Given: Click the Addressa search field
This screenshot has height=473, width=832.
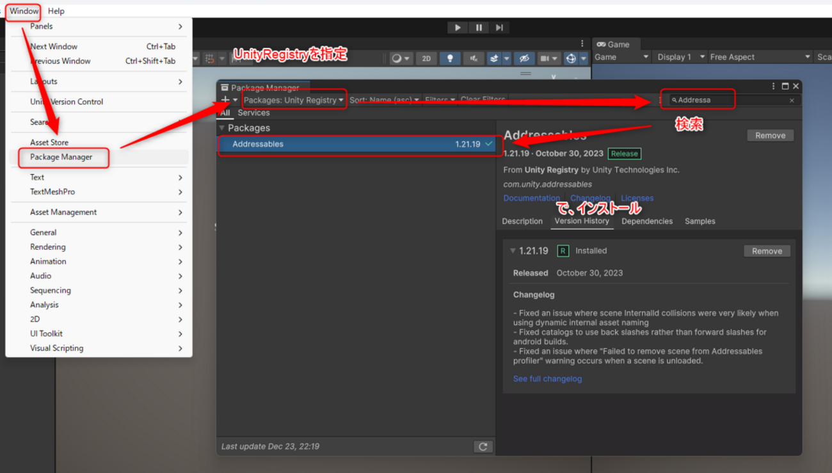Looking at the screenshot, I should (698, 99).
